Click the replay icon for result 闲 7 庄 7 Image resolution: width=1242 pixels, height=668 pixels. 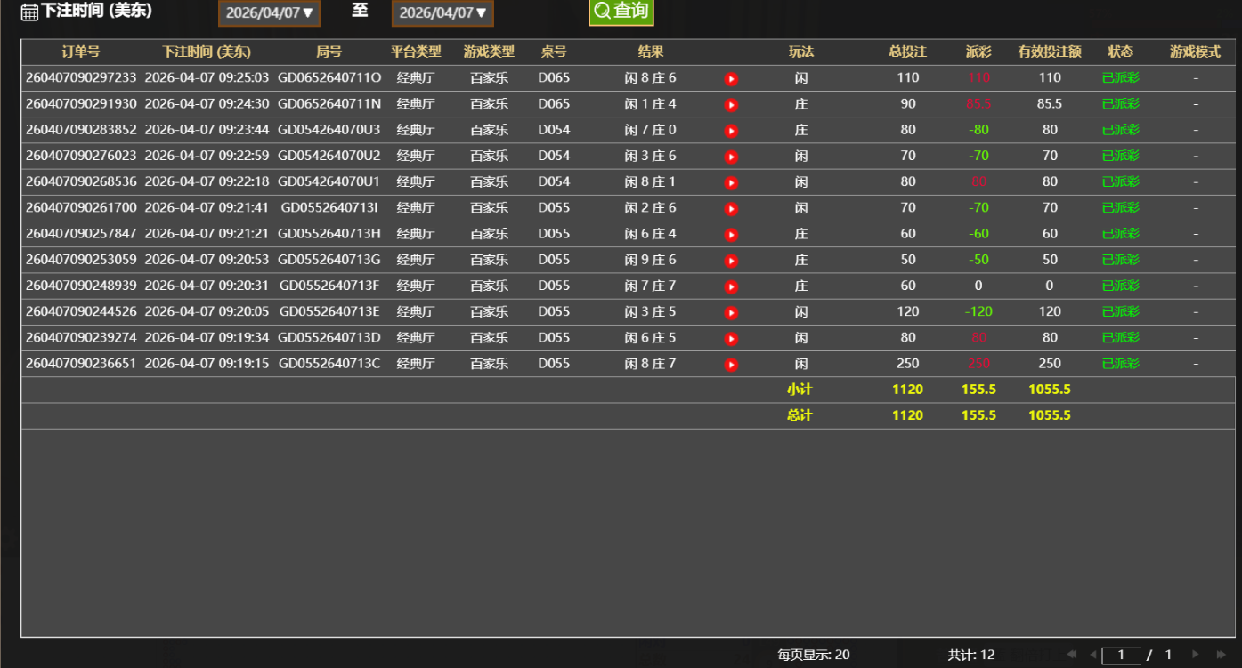pos(730,286)
